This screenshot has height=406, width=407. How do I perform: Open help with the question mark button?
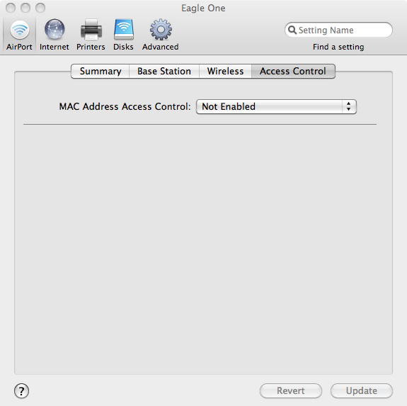pyautogui.click(x=21, y=390)
